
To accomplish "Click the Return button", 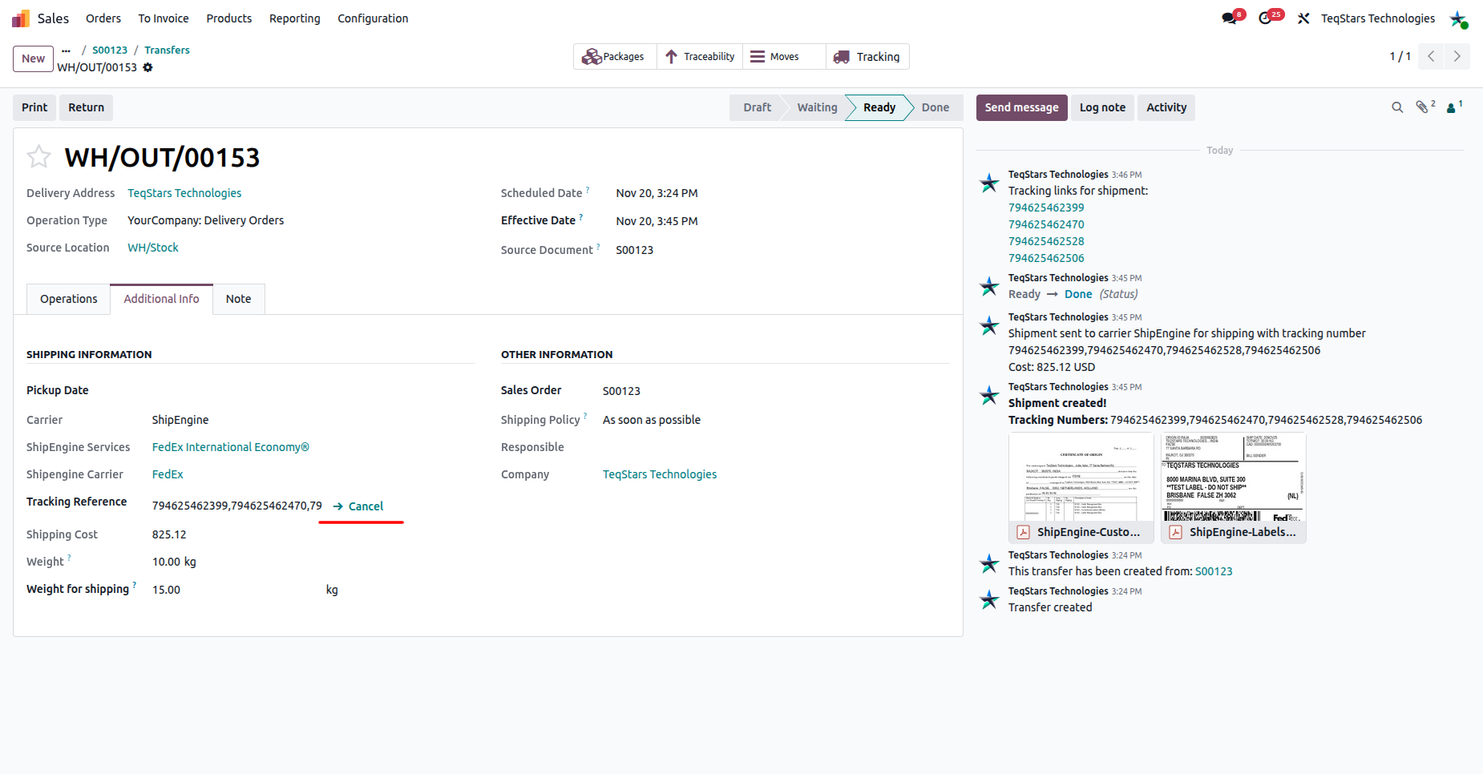I will [x=86, y=107].
